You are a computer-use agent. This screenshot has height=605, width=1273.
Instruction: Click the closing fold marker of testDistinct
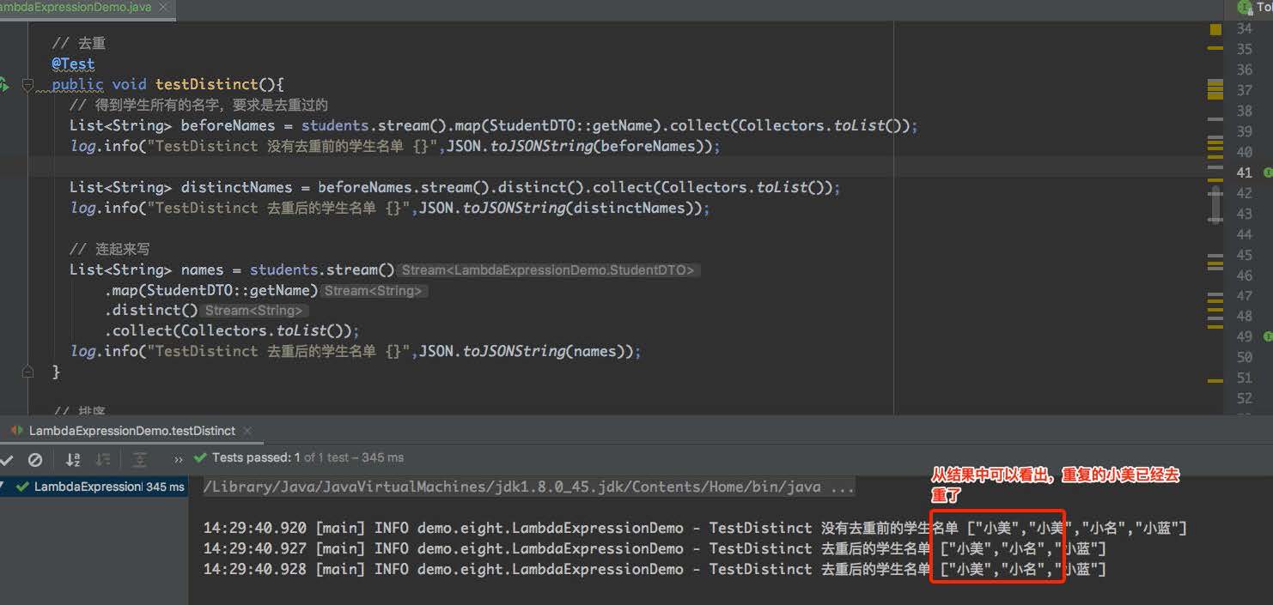[x=27, y=372]
